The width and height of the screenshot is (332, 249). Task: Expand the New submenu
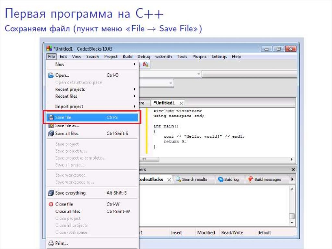click(x=92, y=64)
